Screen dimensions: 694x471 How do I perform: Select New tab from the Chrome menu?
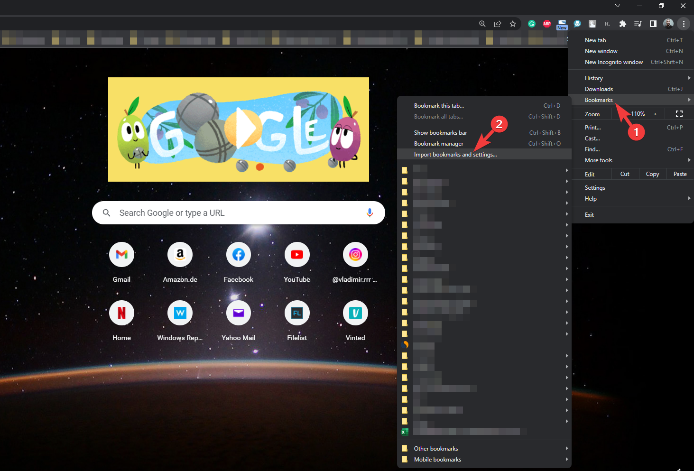tap(631, 40)
